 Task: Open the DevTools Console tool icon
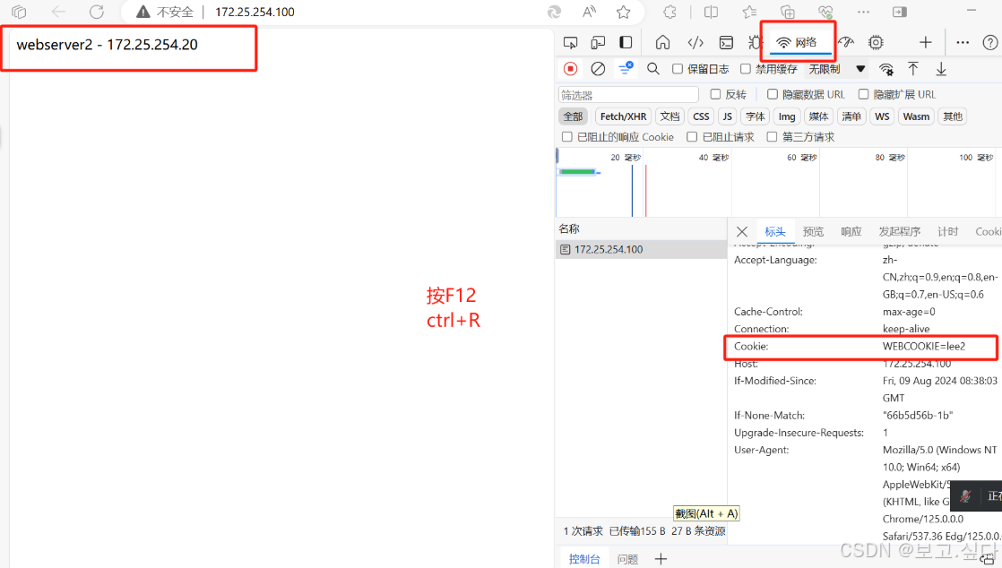tap(727, 42)
